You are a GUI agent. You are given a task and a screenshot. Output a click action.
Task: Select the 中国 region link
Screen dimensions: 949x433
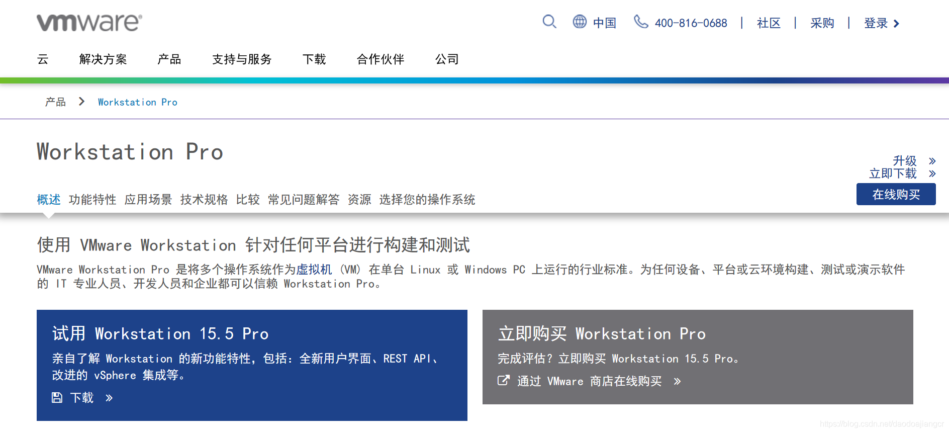coord(604,23)
